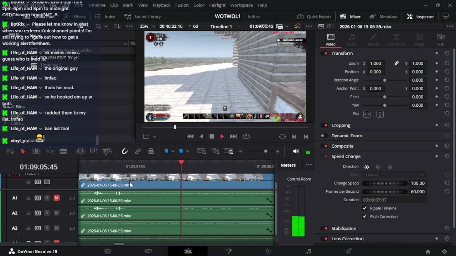
Task: Open the marker color dropdown arrow
Action: click(187, 151)
